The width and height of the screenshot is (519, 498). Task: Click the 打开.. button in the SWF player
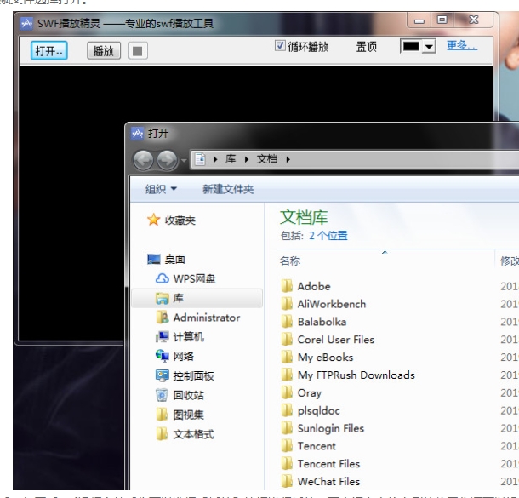coord(49,51)
